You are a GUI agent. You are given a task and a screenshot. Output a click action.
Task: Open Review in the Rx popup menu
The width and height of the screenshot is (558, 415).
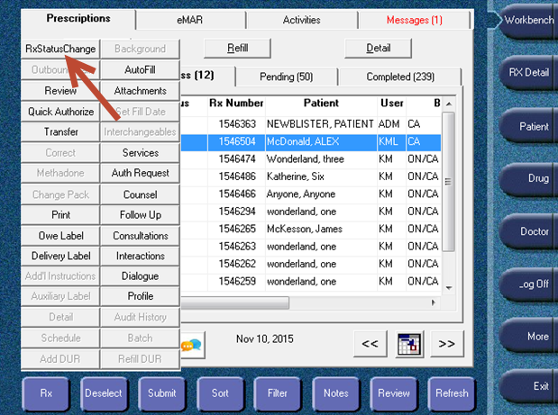(60, 91)
